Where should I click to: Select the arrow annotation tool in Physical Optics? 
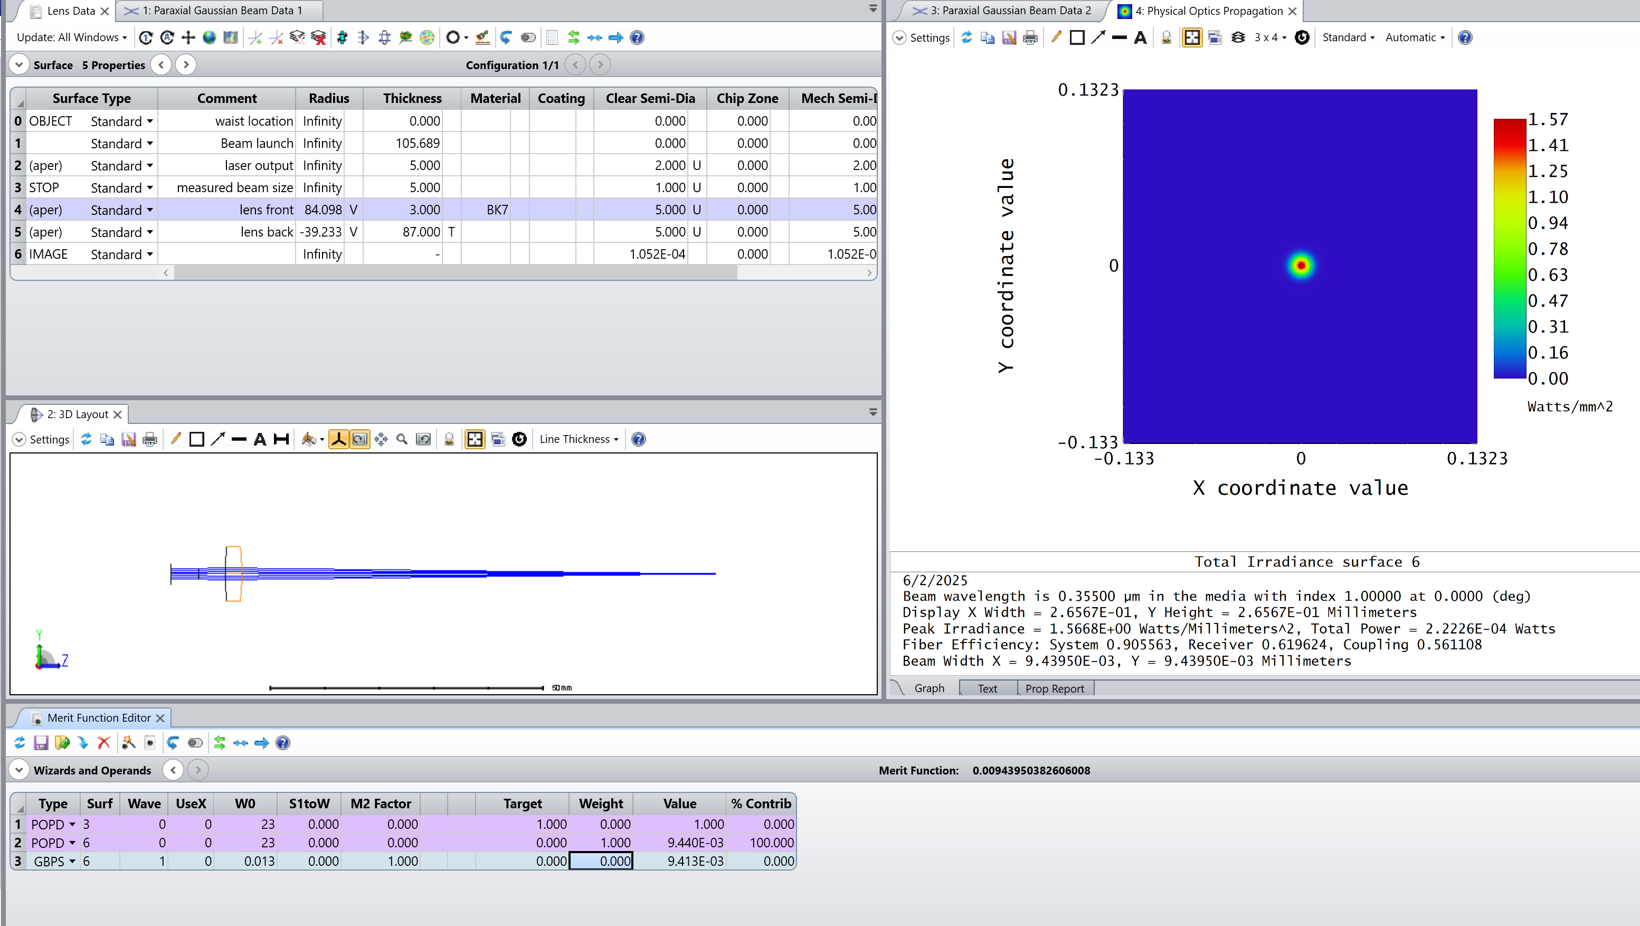(1097, 37)
